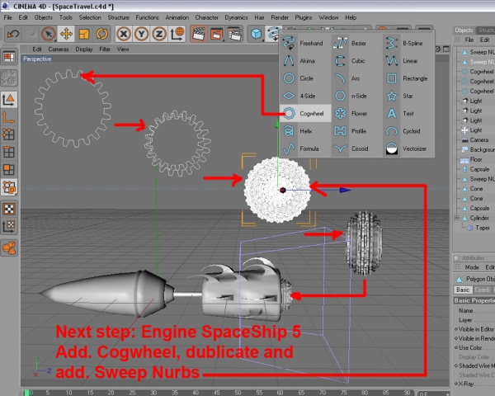Switch to Basic attributes tab
Screen dimensions: 495x396
463,290
